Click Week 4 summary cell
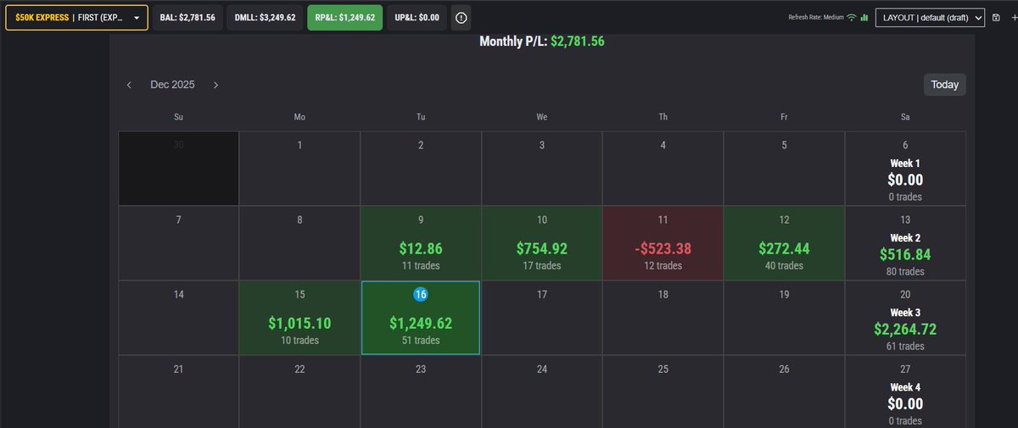 click(905, 392)
